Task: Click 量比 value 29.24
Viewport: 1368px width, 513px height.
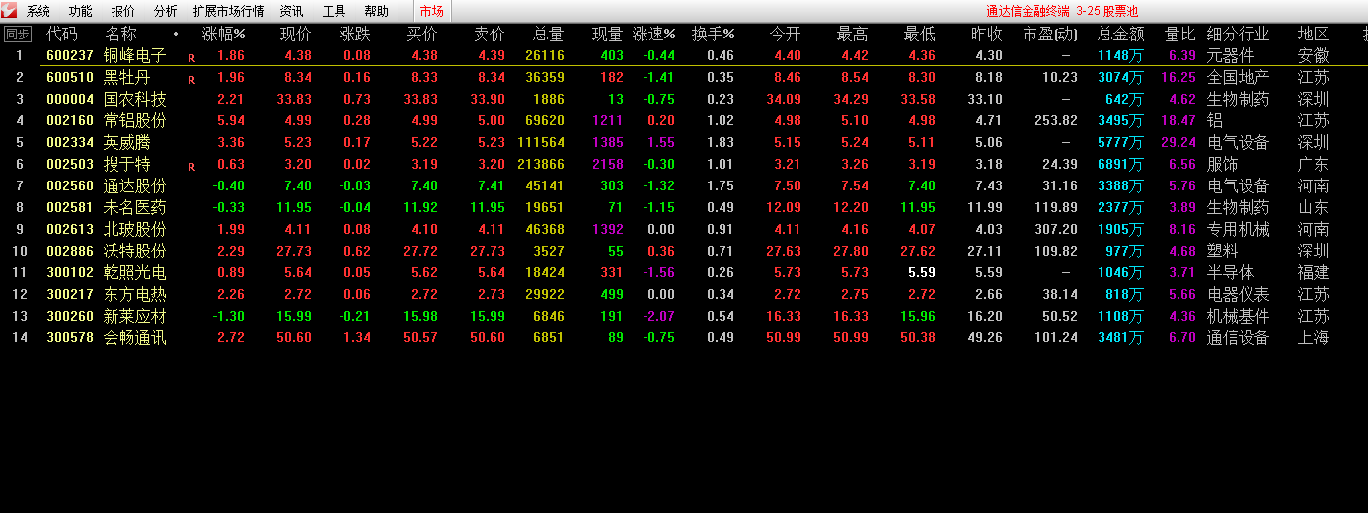Action: pos(1178,142)
